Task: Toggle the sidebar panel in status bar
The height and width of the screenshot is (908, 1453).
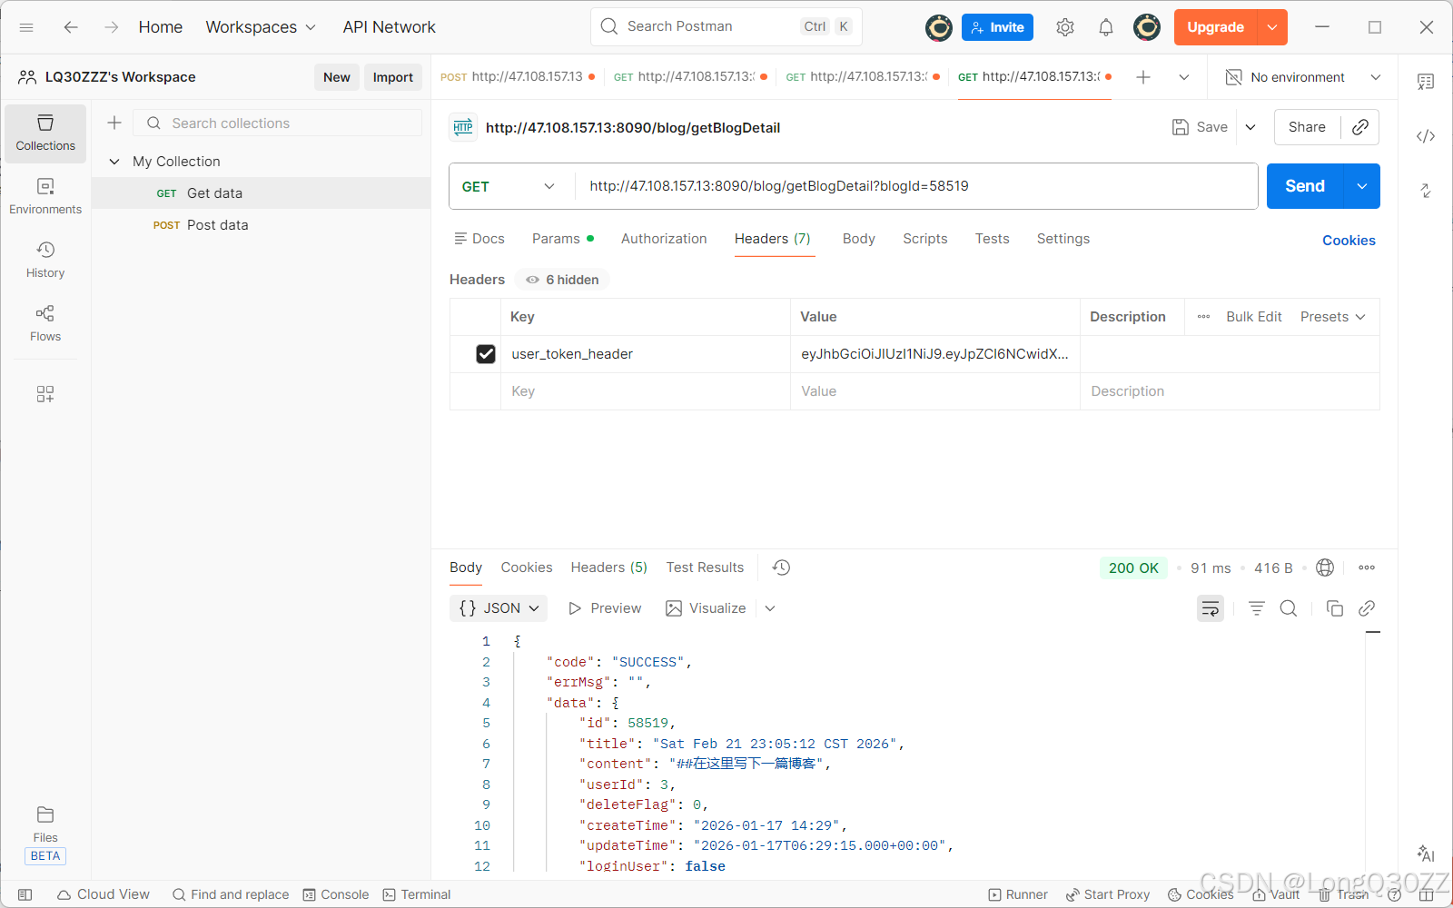Action: (x=25, y=894)
